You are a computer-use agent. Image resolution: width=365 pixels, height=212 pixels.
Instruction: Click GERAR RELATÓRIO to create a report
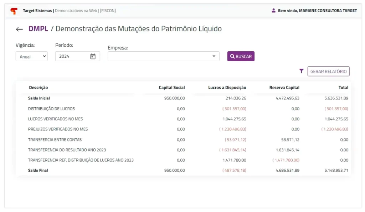tap(328, 71)
